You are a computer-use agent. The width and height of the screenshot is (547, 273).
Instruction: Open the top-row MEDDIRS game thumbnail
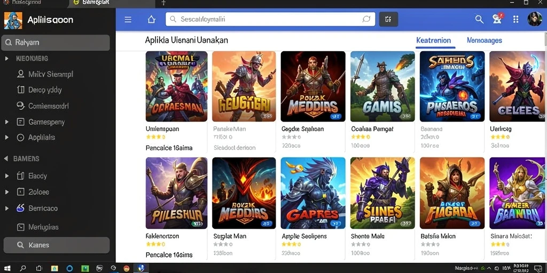[x=313, y=86]
